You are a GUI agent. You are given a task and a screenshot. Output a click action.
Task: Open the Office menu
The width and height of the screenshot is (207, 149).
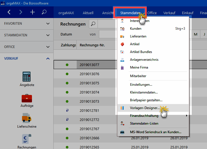click(152, 13)
